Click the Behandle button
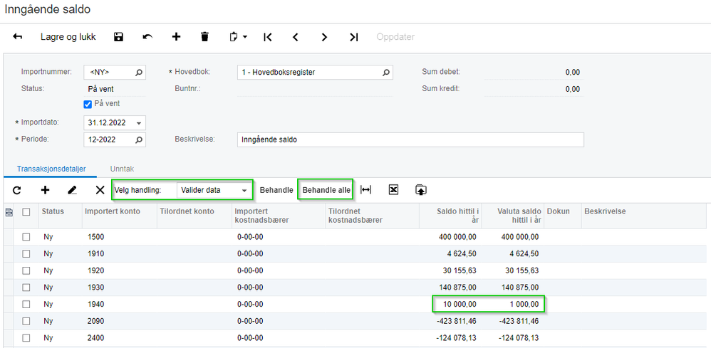This screenshot has width=711, height=348. coord(276,190)
